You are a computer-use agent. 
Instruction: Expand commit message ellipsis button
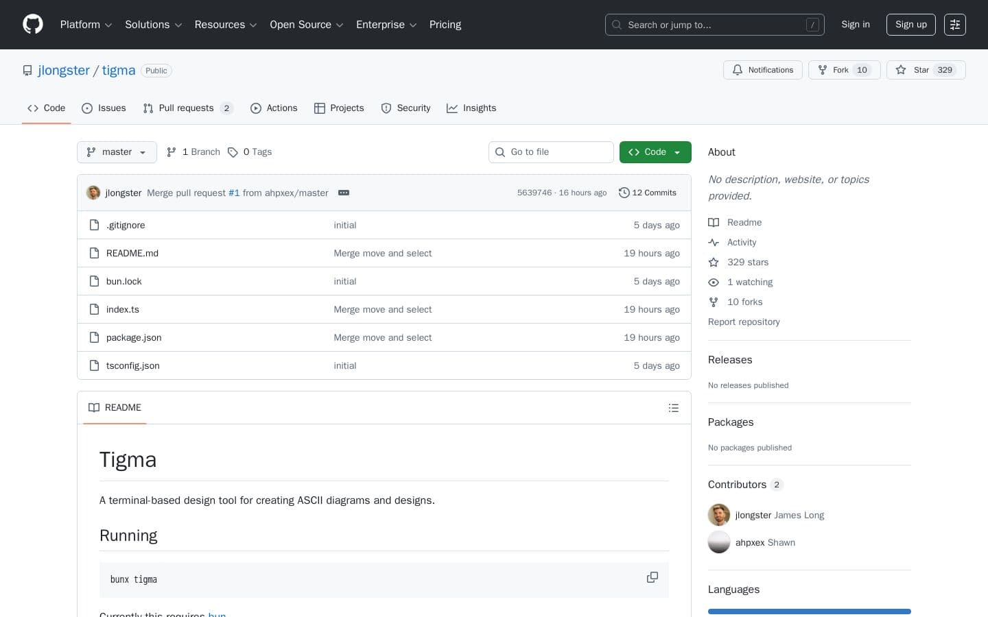344,193
